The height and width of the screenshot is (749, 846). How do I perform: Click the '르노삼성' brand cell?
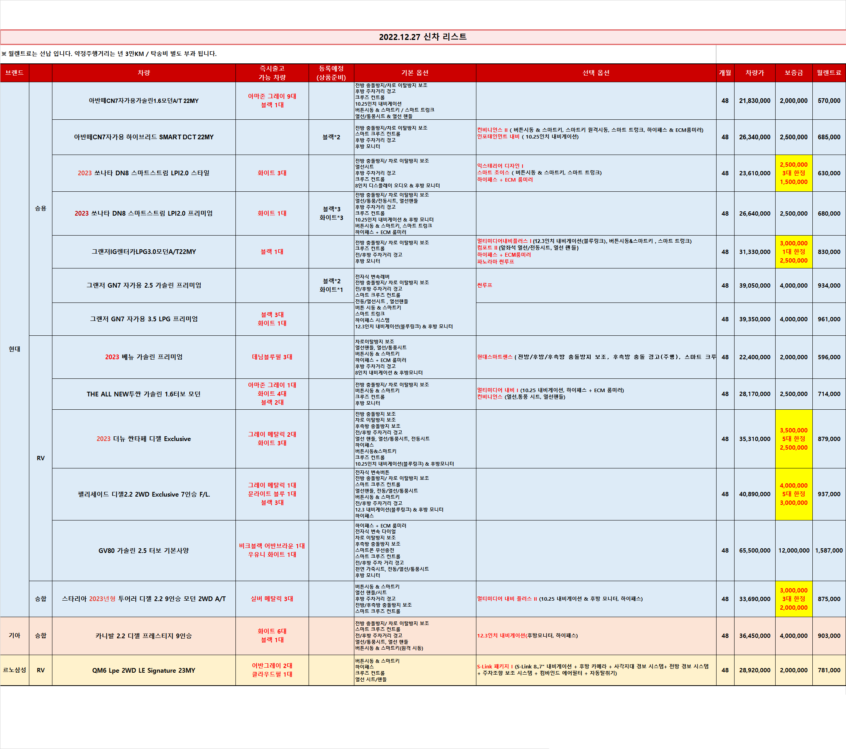(14, 670)
